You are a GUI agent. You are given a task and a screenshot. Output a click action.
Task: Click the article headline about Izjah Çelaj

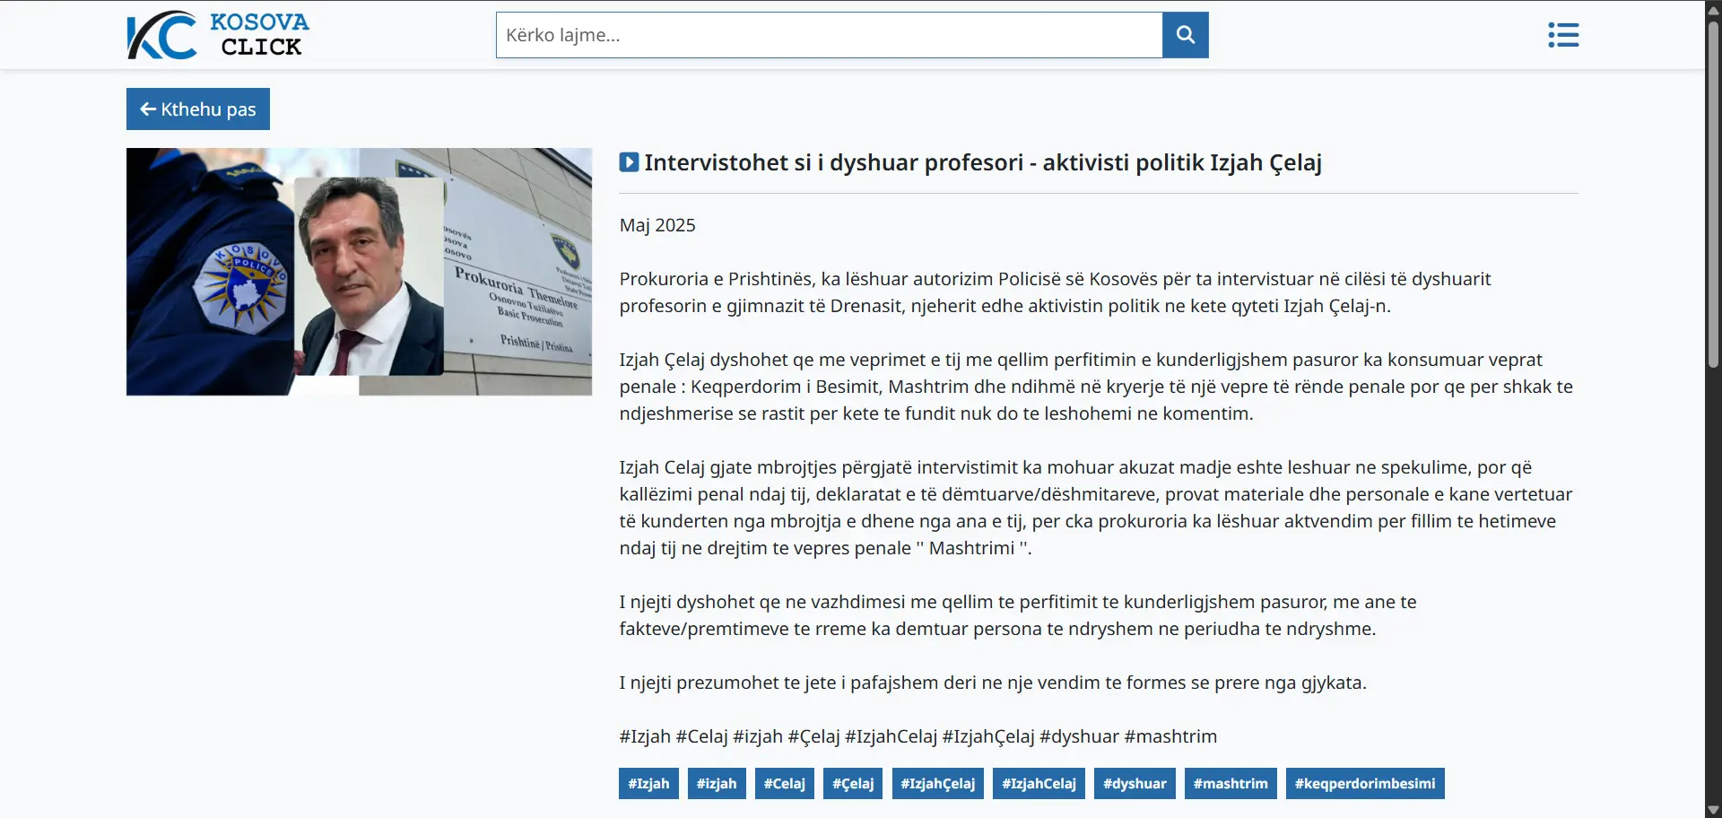982,162
